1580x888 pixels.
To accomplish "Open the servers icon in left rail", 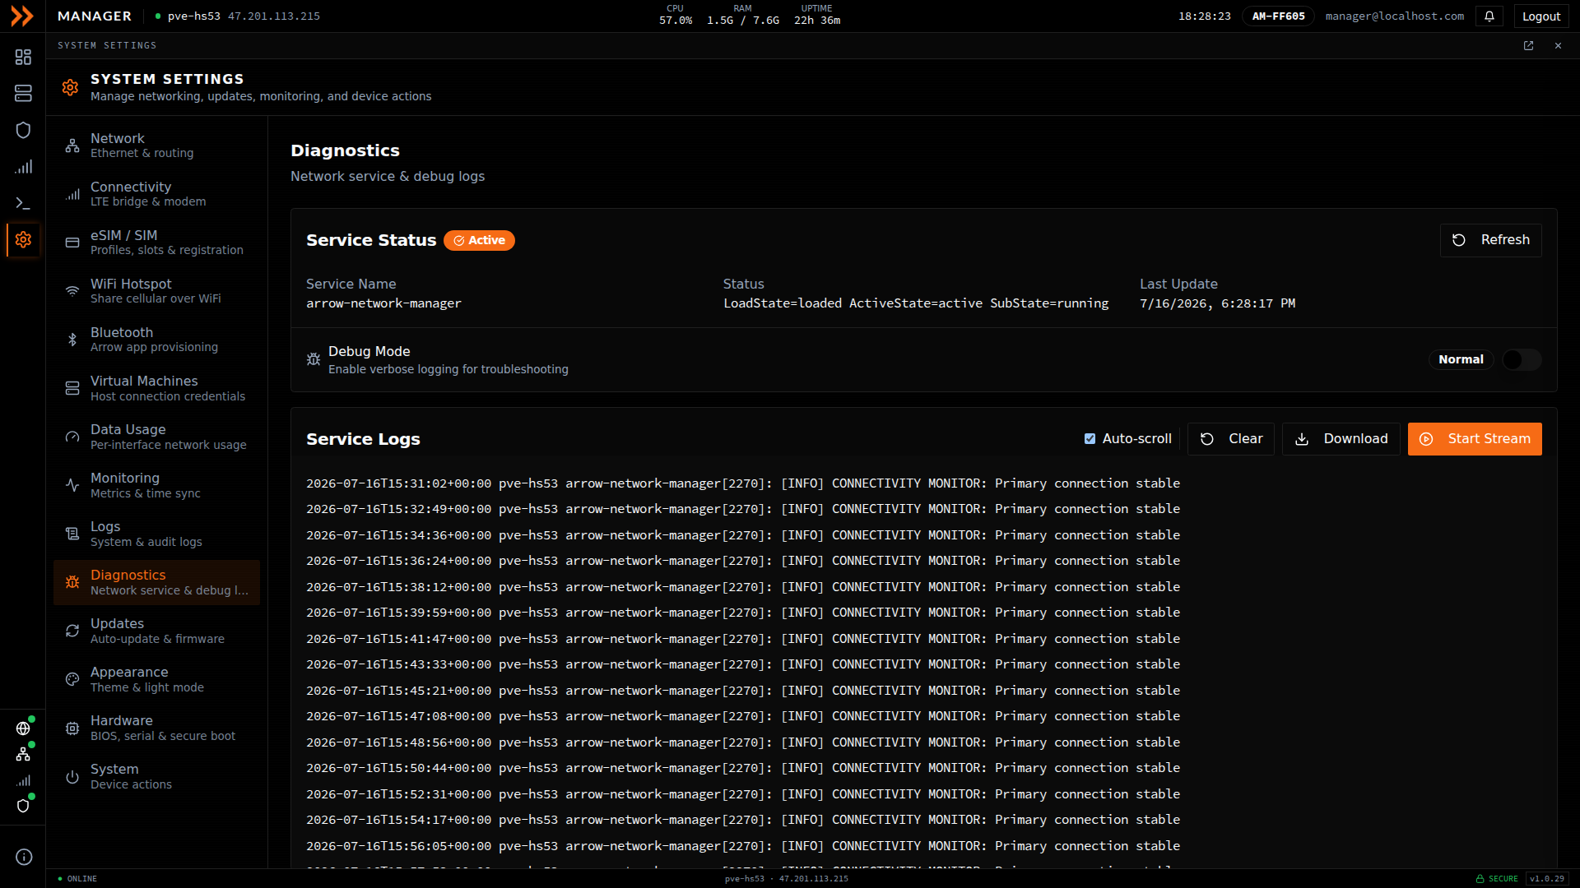I will (x=23, y=94).
